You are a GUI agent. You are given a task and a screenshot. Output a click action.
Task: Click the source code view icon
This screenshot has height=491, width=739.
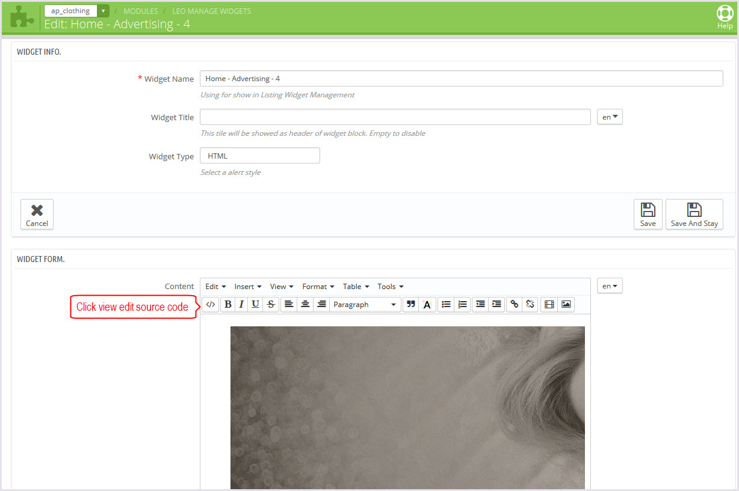pyautogui.click(x=210, y=305)
